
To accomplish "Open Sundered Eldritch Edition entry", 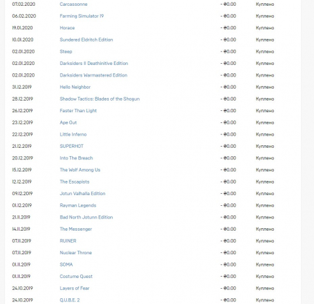I will coord(86,40).
